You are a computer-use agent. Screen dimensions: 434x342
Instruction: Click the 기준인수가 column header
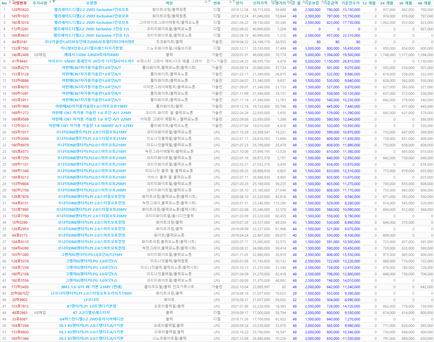tap(351, 3)
